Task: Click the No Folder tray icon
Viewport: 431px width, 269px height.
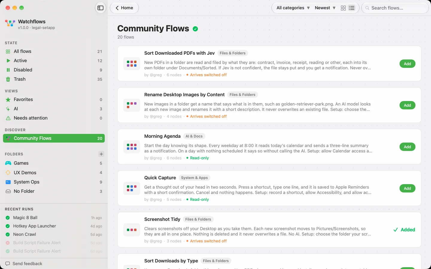Action: click(x=8, y=191)
